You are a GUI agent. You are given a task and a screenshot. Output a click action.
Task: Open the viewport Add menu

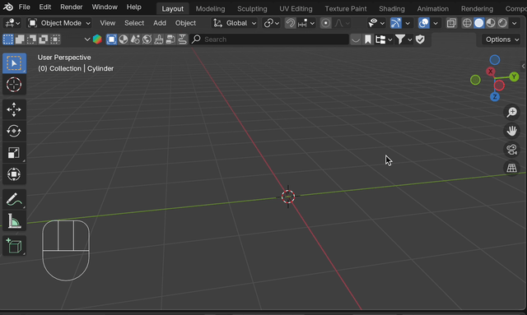point(160,23)
